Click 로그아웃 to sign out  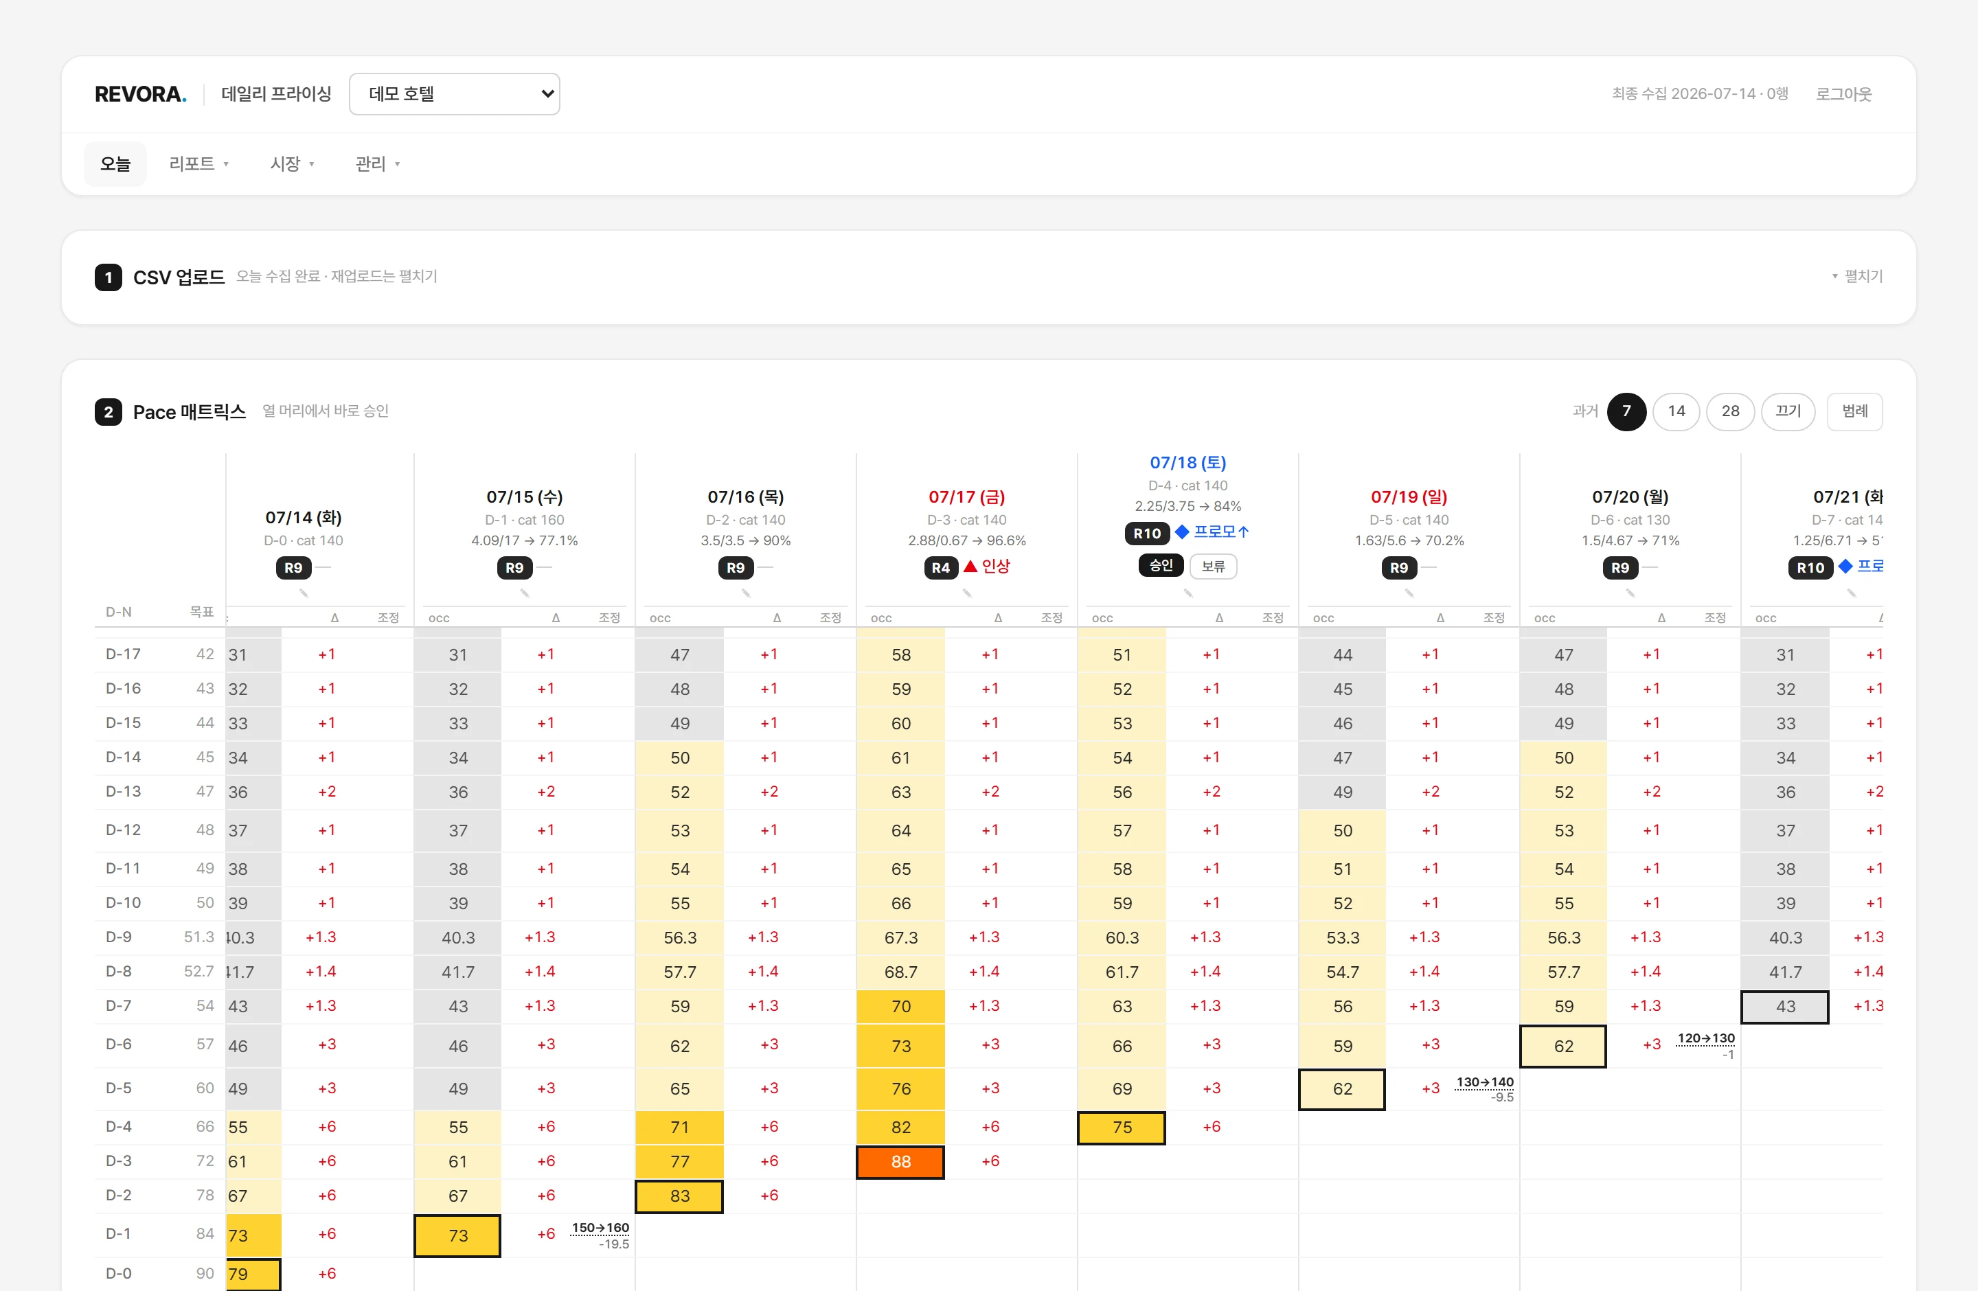pyautogui.click(x=1843, y=94)
